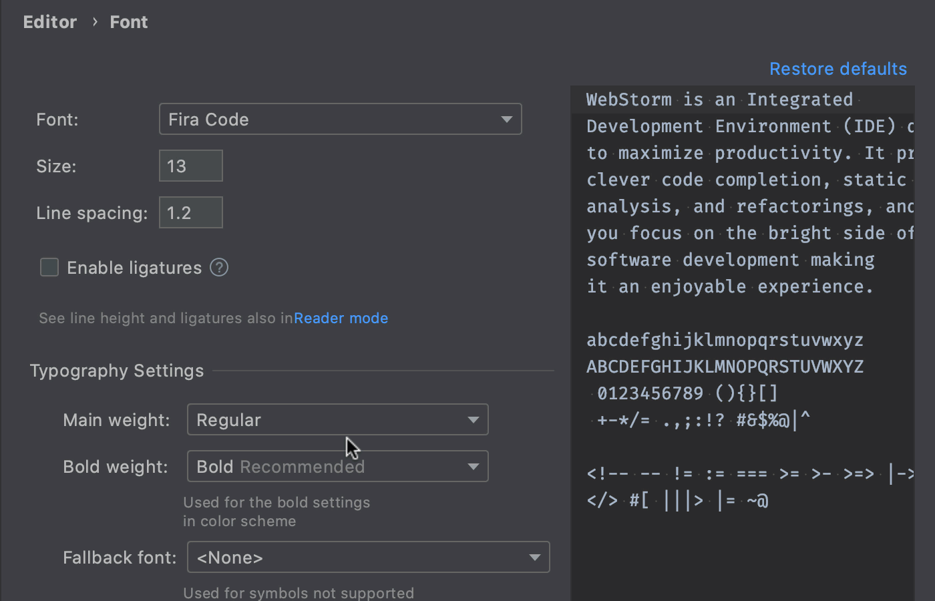The image size is (935, 601).
Task: Open the Bold weight recommended dropdown
Action: click(337, 466)
